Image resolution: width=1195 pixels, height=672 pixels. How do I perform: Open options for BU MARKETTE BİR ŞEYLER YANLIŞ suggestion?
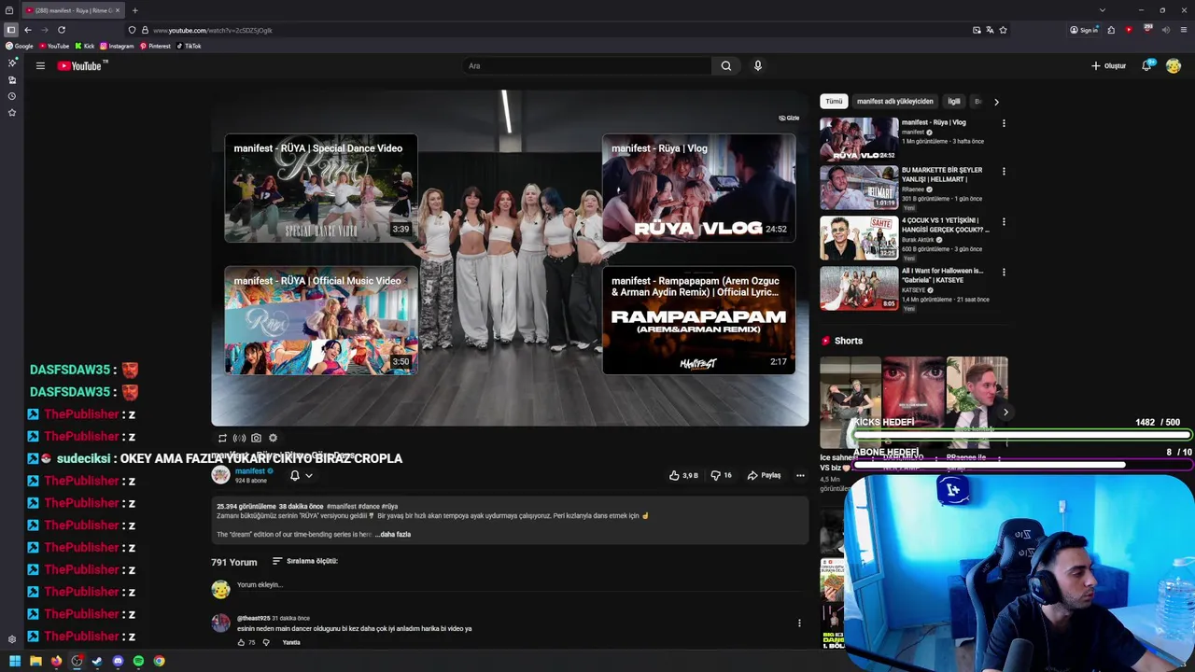point(1004,172)
